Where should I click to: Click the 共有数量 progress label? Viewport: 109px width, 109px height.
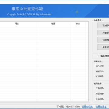[100, 99]
